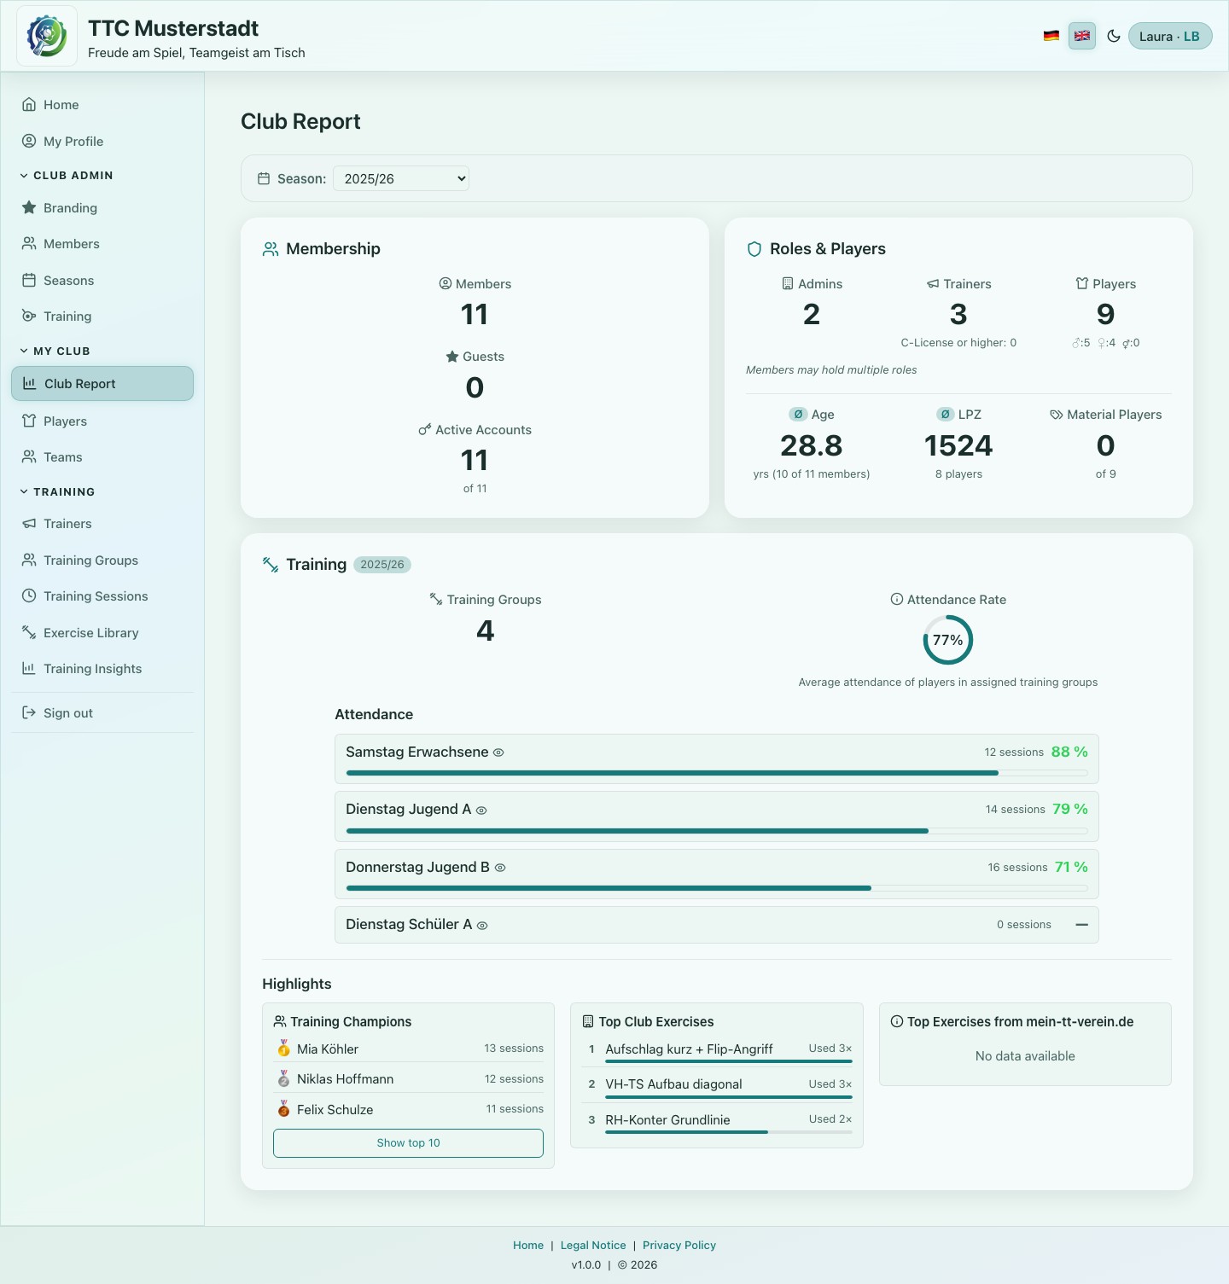Select the Aufschlag kurz + Flip-Angriff exercise

pos(717,1053)
